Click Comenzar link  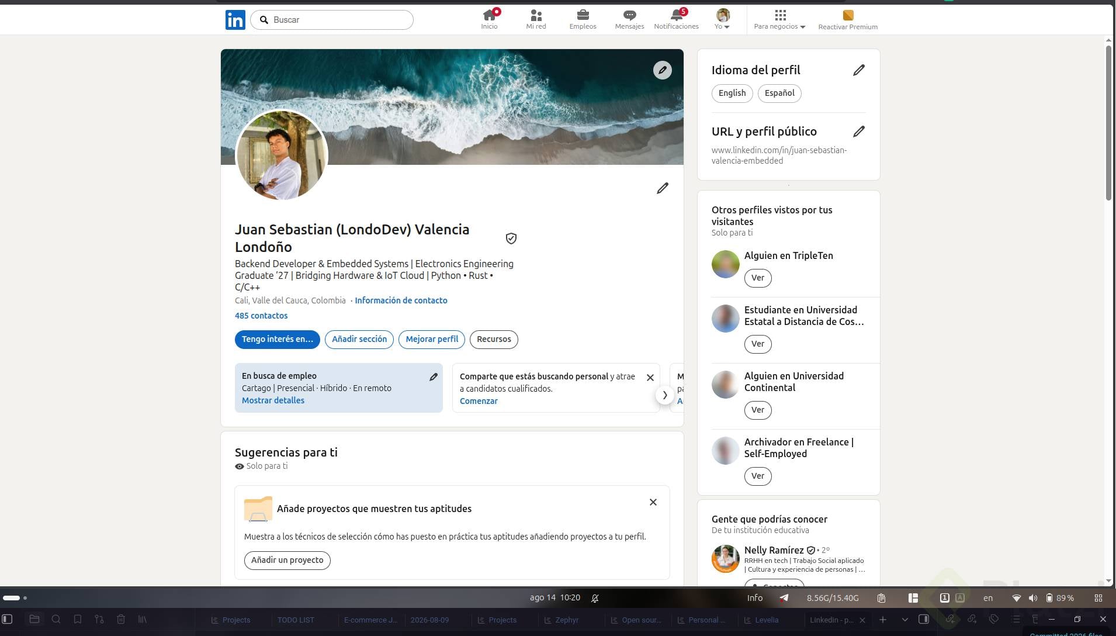tap(479, 401)
